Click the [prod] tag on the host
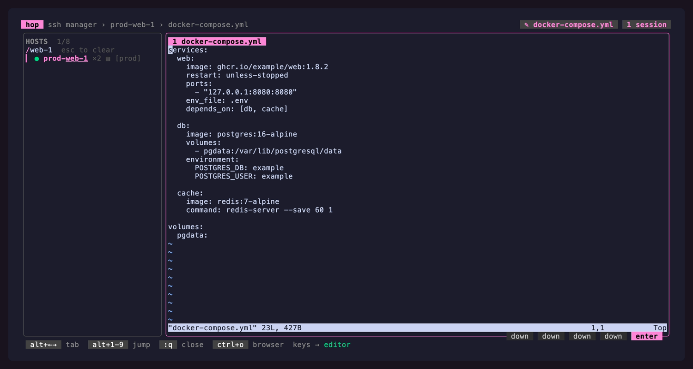 pos(128,59)
